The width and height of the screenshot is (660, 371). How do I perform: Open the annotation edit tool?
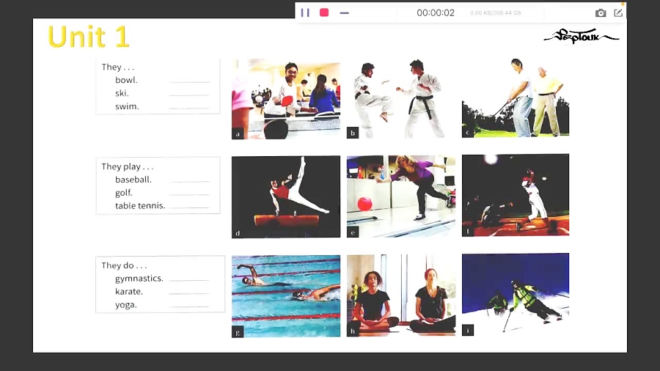(x=618, y=12)
